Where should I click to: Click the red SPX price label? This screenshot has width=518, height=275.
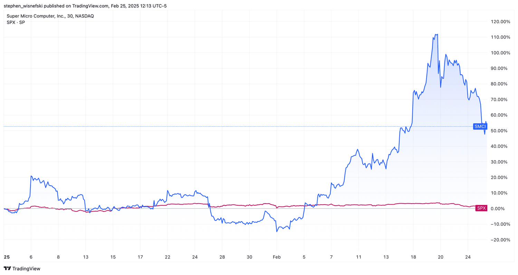tap(481, 208)
